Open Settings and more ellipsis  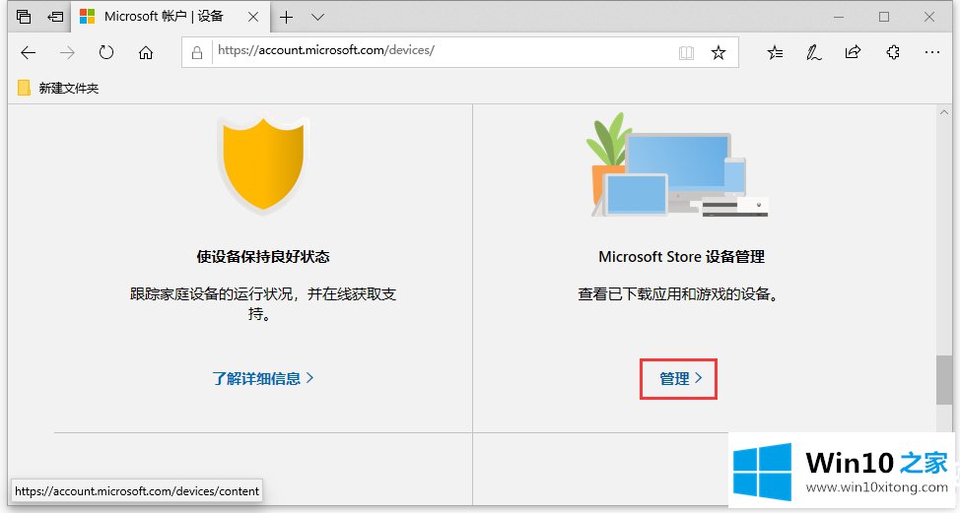pyautogui.click(x=931, y=52)
